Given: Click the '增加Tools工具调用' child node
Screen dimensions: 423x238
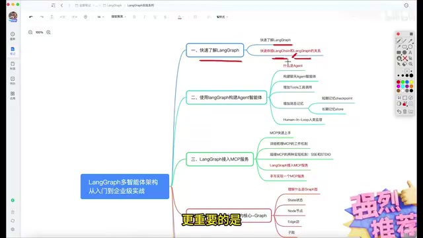Looking at the screenshot, I should pyautogui.click(x=297, y=87).
